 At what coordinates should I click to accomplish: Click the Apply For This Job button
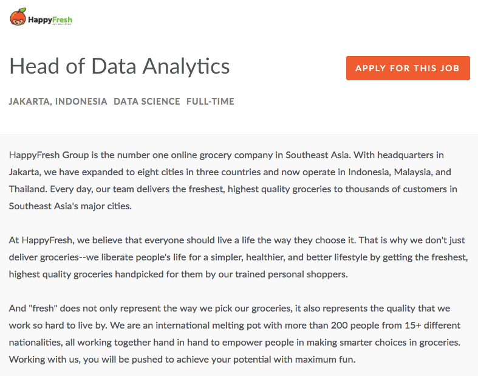[408, 68]
